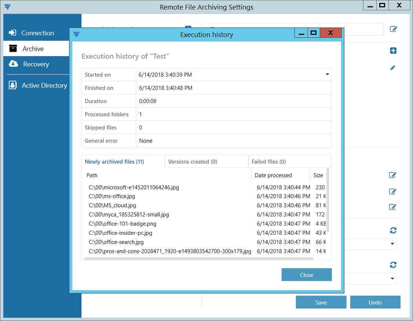Click the Save button

click(321, 302)
